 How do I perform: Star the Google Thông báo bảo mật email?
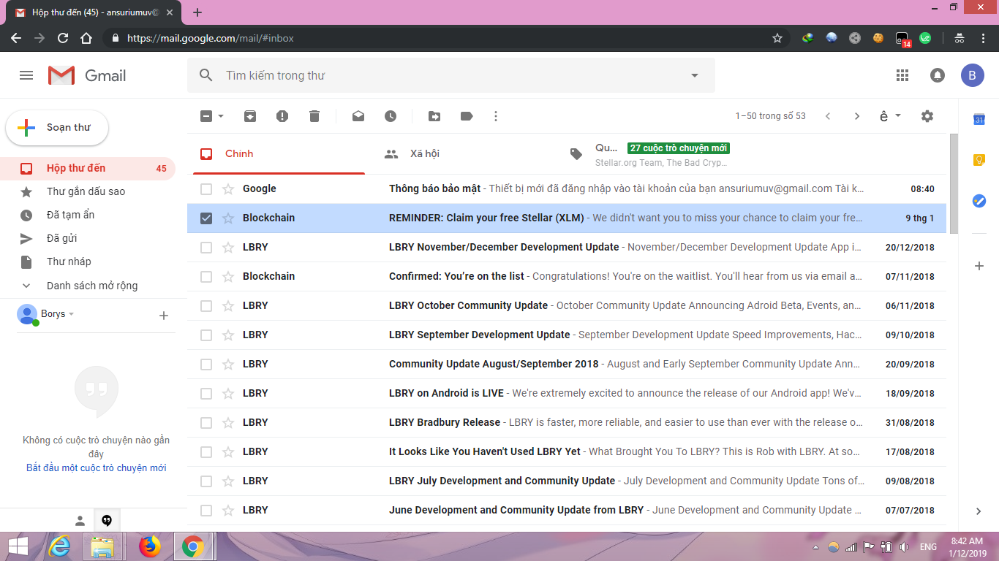[x=228, y=189]
